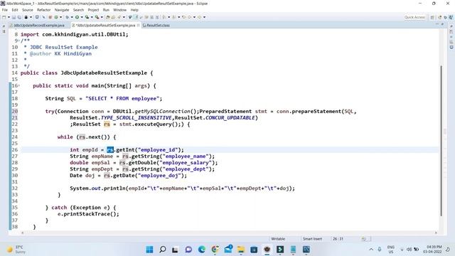The height and width of the screenshot is (256, 455).
Task: Click the vertical editor scrollbar
Action: 441,141
